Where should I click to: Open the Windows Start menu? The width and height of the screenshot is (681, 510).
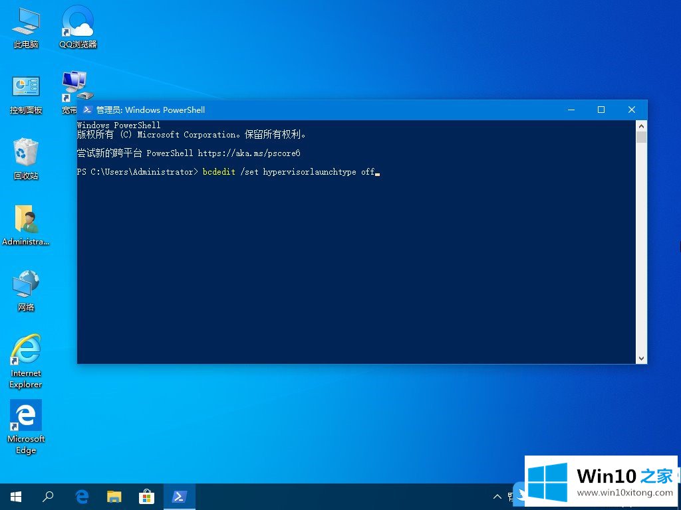coord(16,497)
